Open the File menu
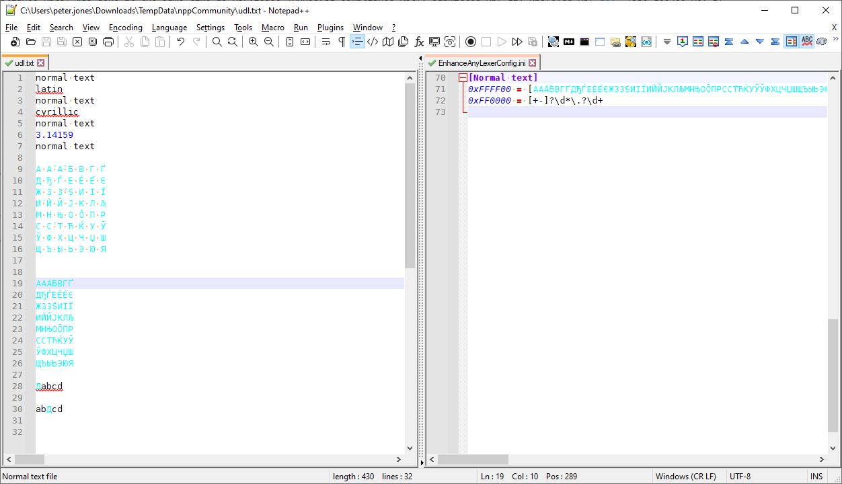 point(11,28)
